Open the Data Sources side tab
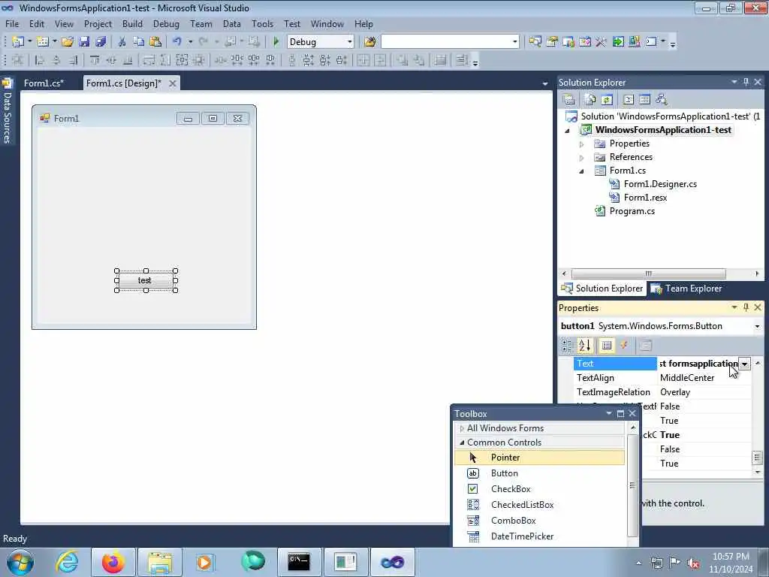The height and width of the screenshot is (577, 769). pos(7,111)
